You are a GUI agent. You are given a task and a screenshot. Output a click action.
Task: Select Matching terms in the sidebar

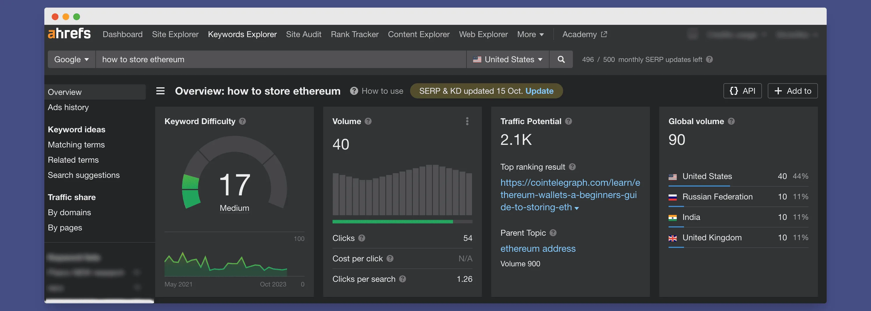76,145
